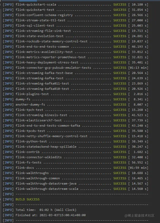Click the BUILD SUCCESS message
The height and width of the screenshot is (223, 160).
click(x=27, y=199)
